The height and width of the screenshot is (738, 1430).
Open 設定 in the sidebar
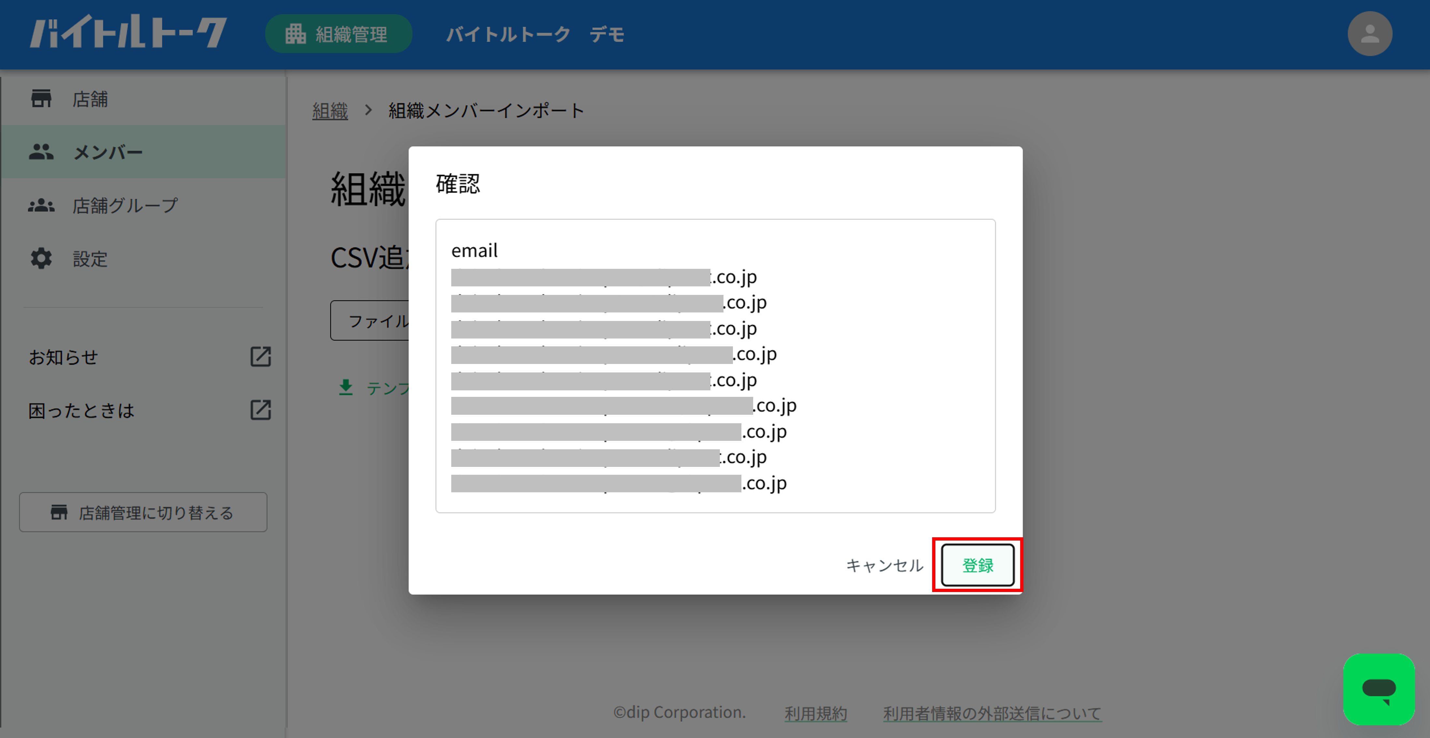[143, 259]
